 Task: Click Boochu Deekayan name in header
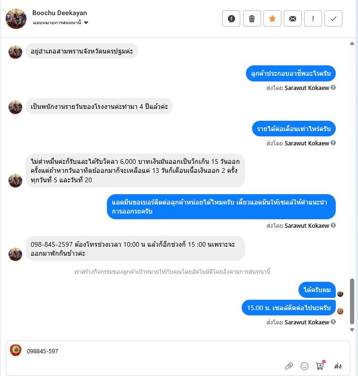pos(60,13)
